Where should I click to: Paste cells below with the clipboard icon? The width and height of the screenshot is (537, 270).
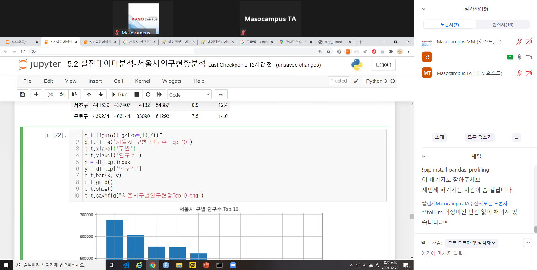[x=74, y=94]
